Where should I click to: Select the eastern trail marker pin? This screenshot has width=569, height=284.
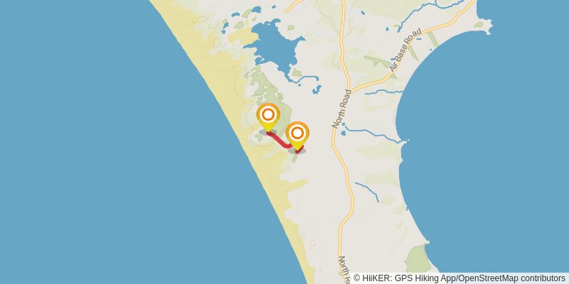297,136
